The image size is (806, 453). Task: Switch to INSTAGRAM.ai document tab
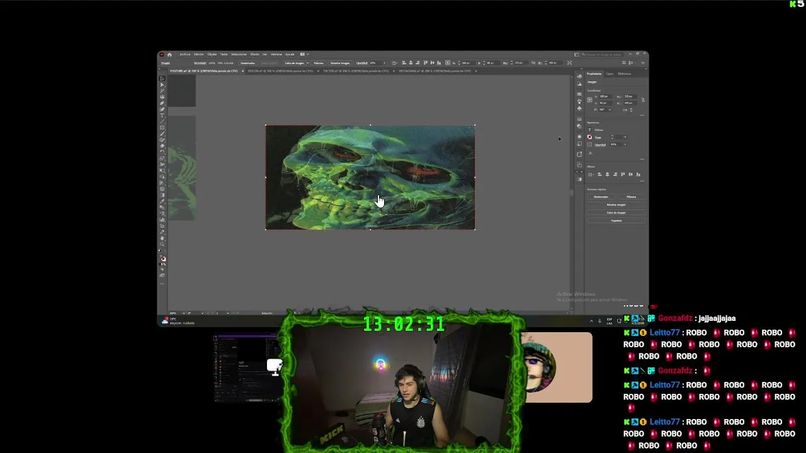(x=434, y=70)
